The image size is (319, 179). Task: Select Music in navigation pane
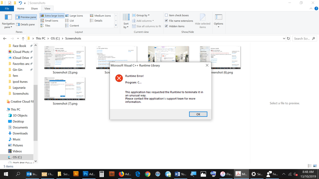tap(16, 139)
